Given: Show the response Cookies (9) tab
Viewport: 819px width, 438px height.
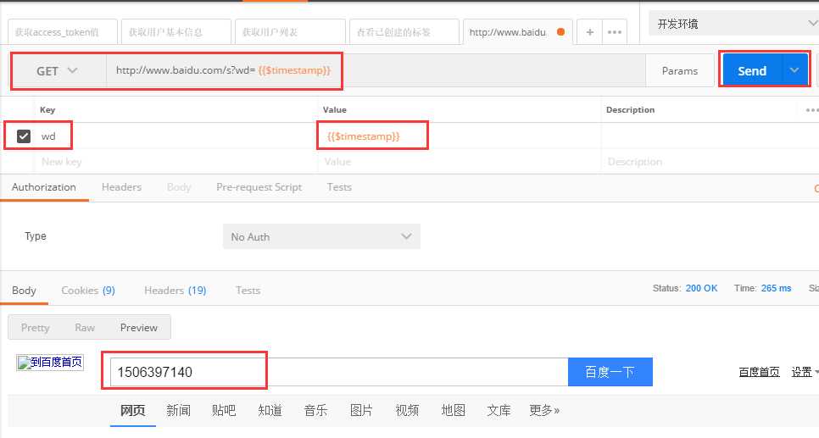Looking at the screenshot, I should coord(88,291).
